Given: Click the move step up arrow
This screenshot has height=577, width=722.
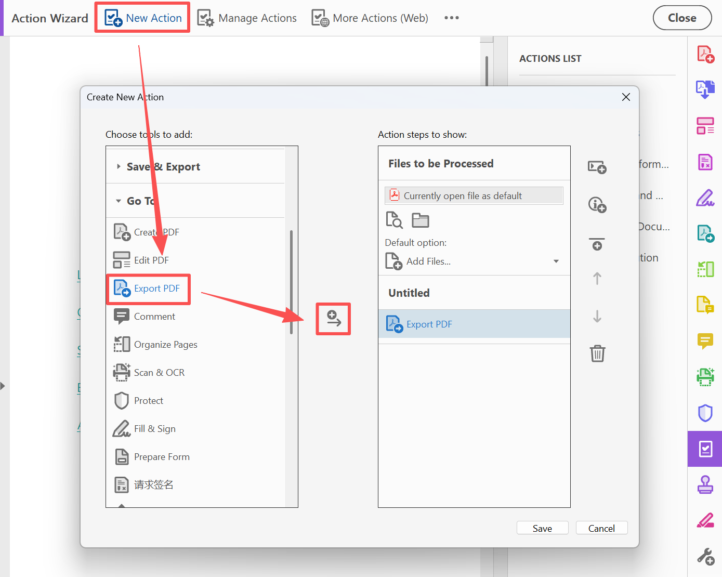Looking at the screenshot, I should click(x=597, y=279).
